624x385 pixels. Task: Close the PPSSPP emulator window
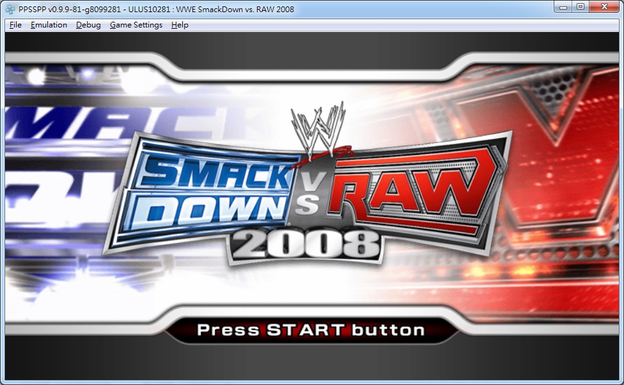tap(604, 6)
